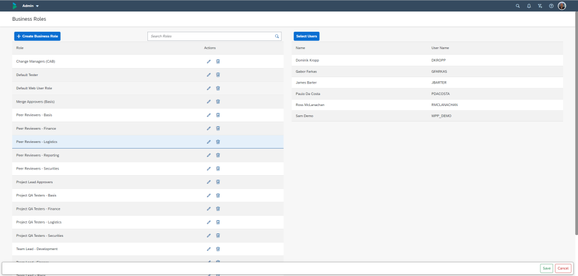
Task: Delete the Peer Reviewers - Finance role
Action: (x=218, y=128)
